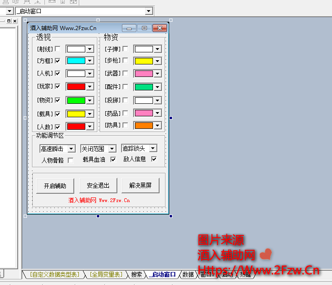Enable the 人物骨骼 checkbox

click(70, 160)
